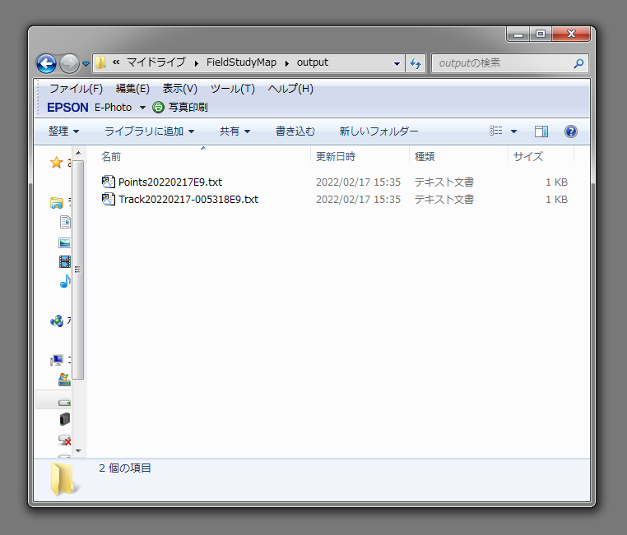The image size is (627, 535).
Task: Open ライブラリに追加 dropdown
Action: coord(149,131)
